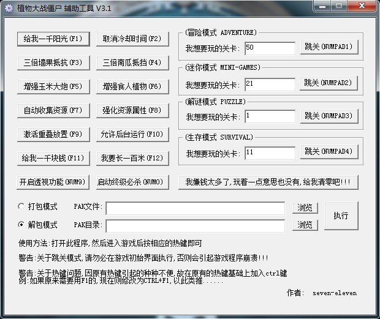The image size is (380, 319).
Task: Click 激活重叠放置 (F9) button
Action: [53, 134]
